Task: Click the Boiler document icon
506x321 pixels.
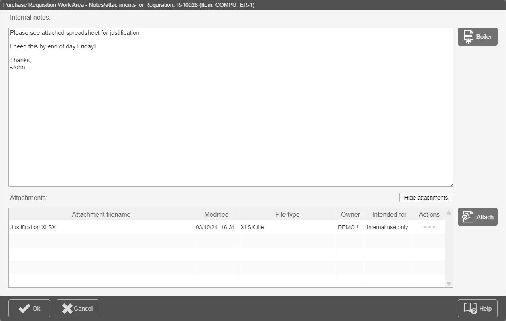Action: pyautogui.click(x=468, y=37)
